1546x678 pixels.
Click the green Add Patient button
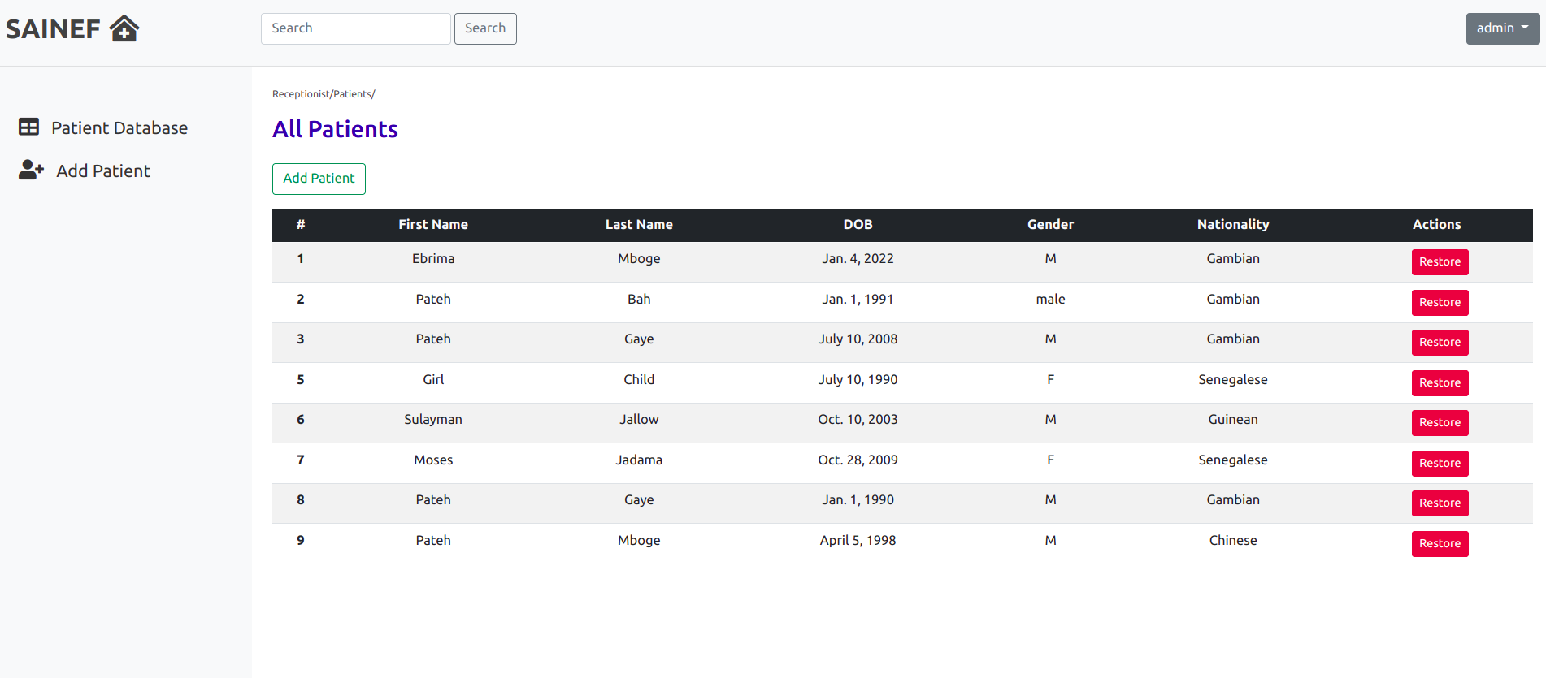coord(319,179)
